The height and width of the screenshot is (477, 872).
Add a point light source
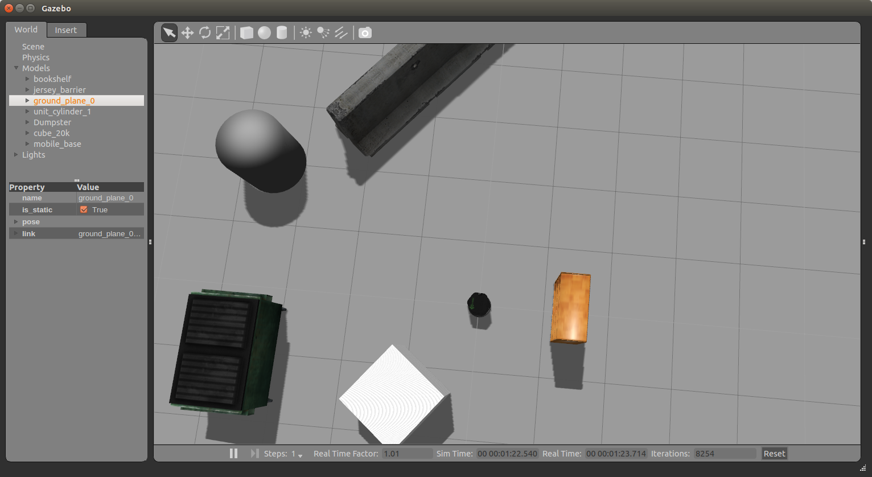(x=306, y=33)
